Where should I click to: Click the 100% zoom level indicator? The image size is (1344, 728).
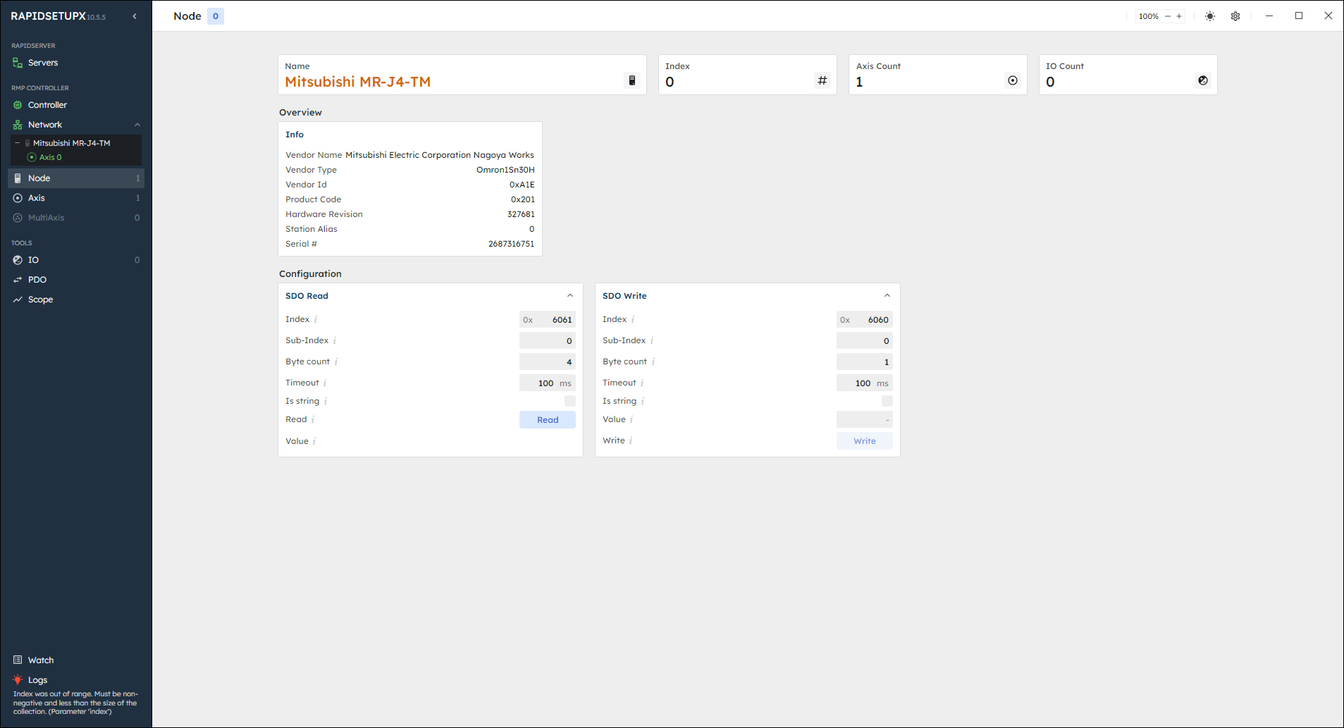(x=1149, y=16)
